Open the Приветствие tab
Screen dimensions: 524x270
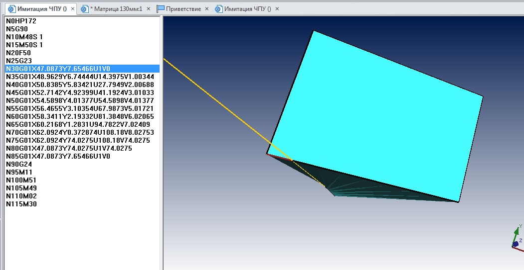tap(183, 9)
